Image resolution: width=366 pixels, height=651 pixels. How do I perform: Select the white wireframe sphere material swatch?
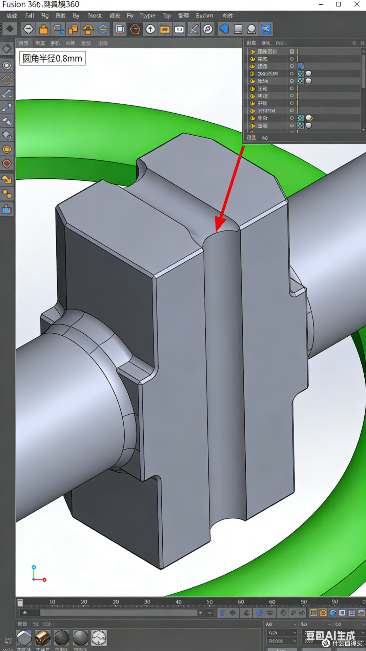[x=99, y=638]
